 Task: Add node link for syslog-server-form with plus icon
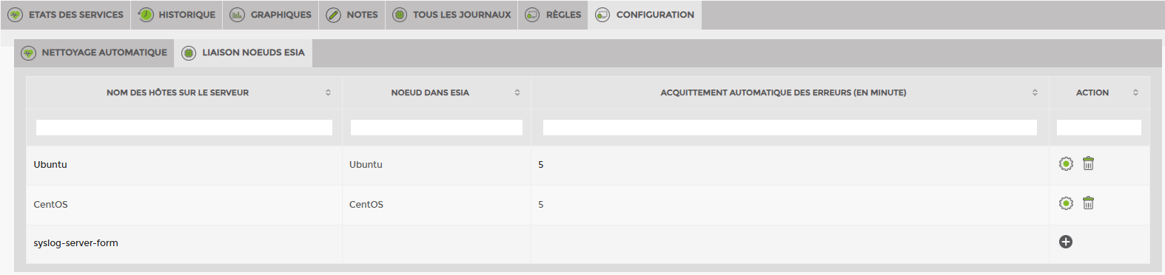1066,242
